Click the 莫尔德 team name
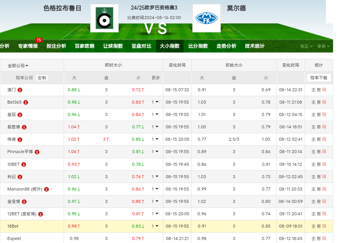 [x=236, y=8]
